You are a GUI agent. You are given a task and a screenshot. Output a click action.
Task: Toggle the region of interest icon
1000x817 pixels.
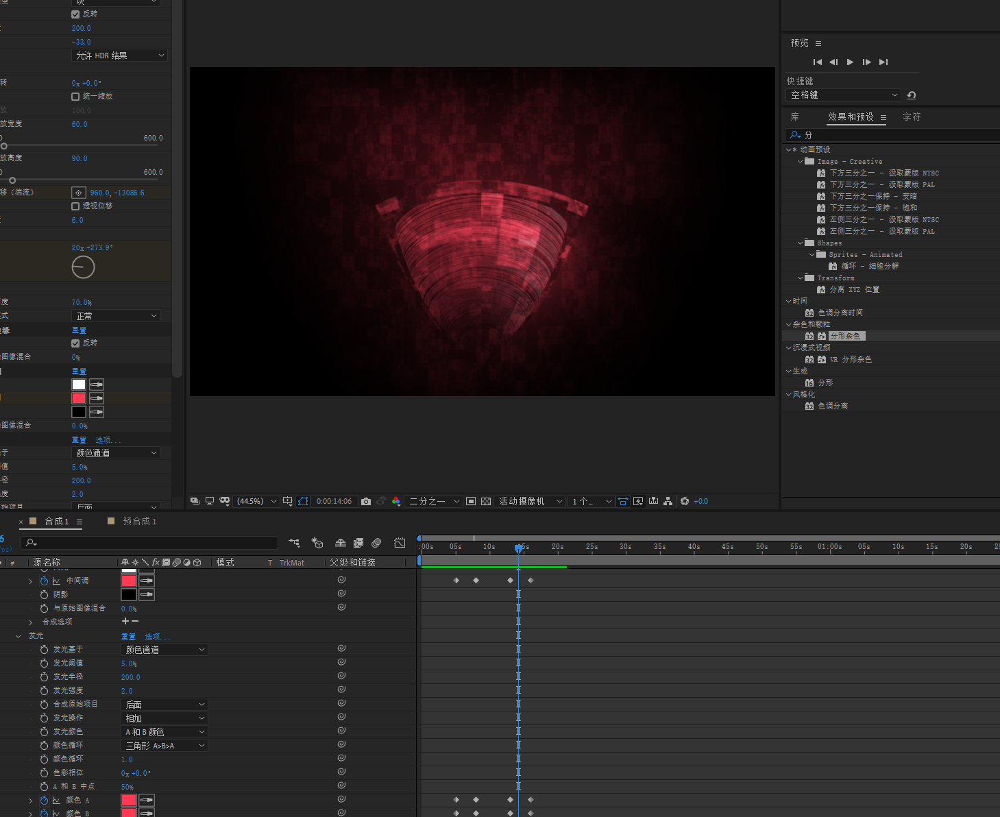(x=471, y=501)
